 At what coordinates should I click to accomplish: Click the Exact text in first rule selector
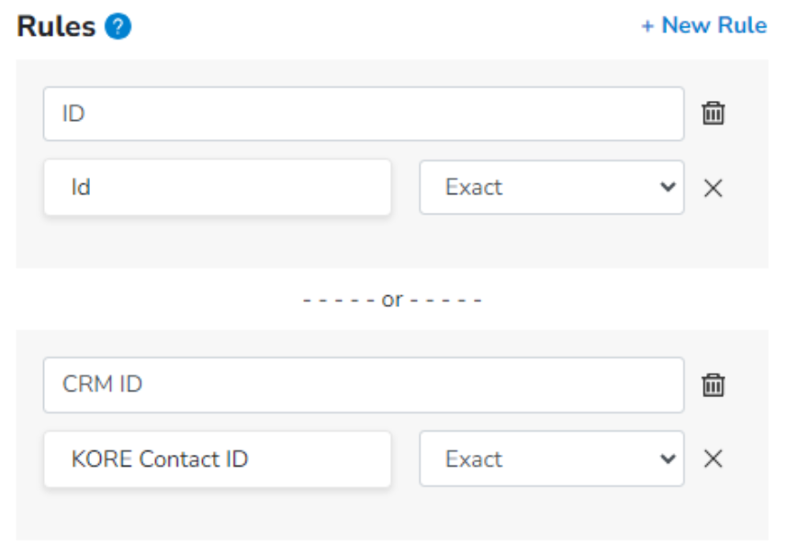click(x=474, y=187)
